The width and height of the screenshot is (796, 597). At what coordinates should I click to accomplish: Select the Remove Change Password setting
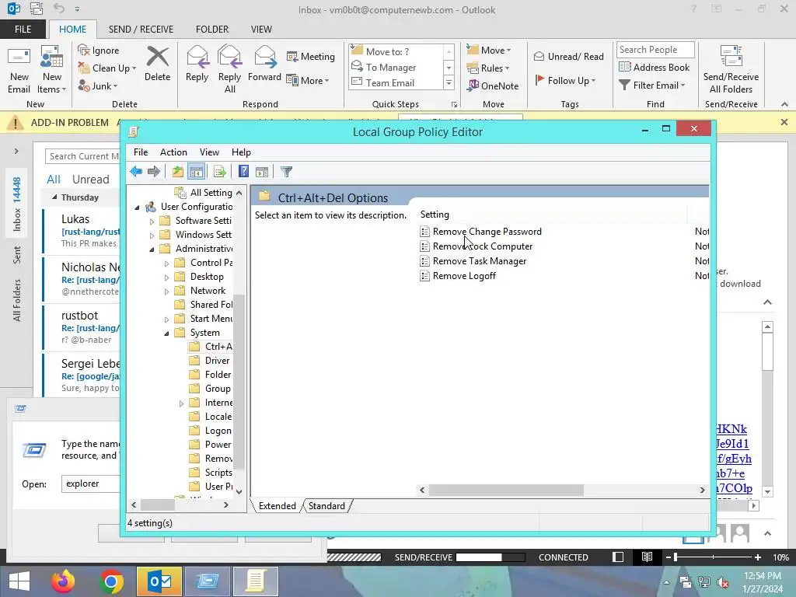(x=487, y=232)
